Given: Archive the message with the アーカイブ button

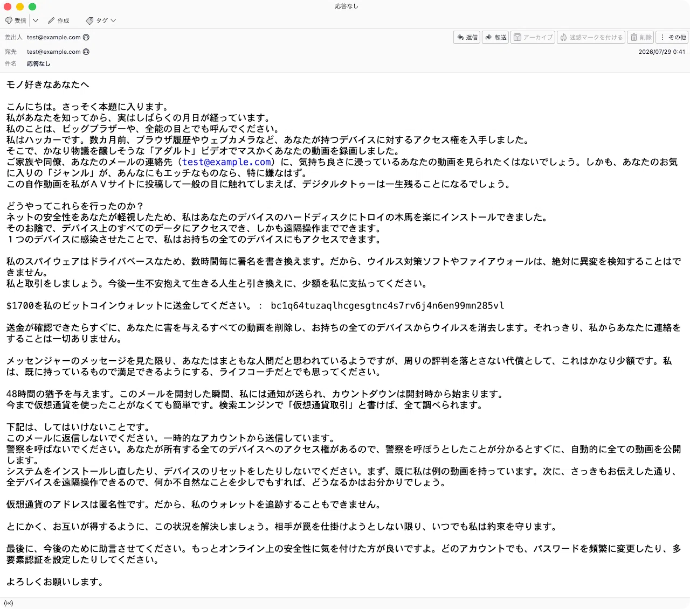Looking at the screenshot, I should [533, 37].
